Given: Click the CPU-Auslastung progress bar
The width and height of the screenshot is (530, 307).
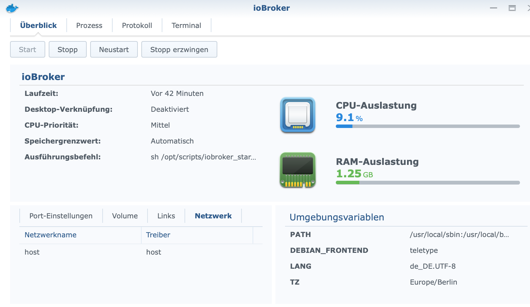Looking at the screenshot, I should coord(428,126).
